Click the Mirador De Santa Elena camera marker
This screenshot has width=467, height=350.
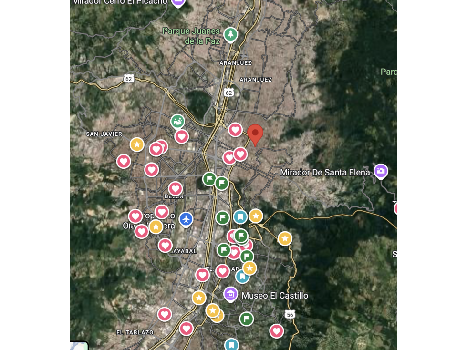[381, 172]
